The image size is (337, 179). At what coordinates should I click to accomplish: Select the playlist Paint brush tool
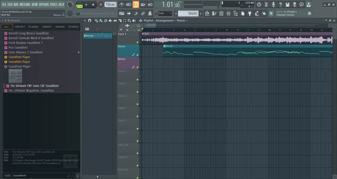click(x=101, y=21)
